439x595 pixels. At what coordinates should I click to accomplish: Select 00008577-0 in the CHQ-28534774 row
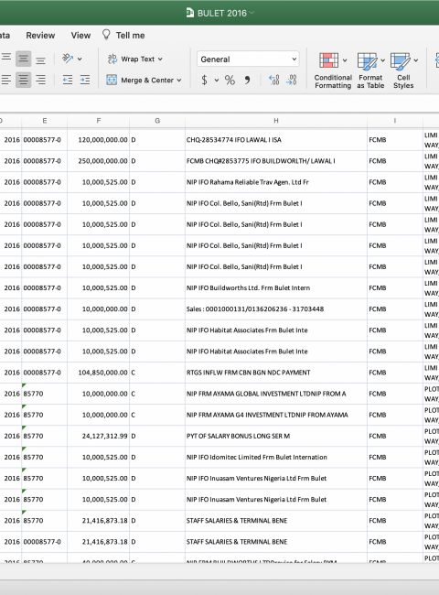(x=44, y=140)
